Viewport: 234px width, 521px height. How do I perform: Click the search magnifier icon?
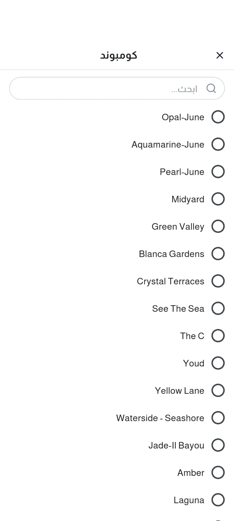pos(211,88)
